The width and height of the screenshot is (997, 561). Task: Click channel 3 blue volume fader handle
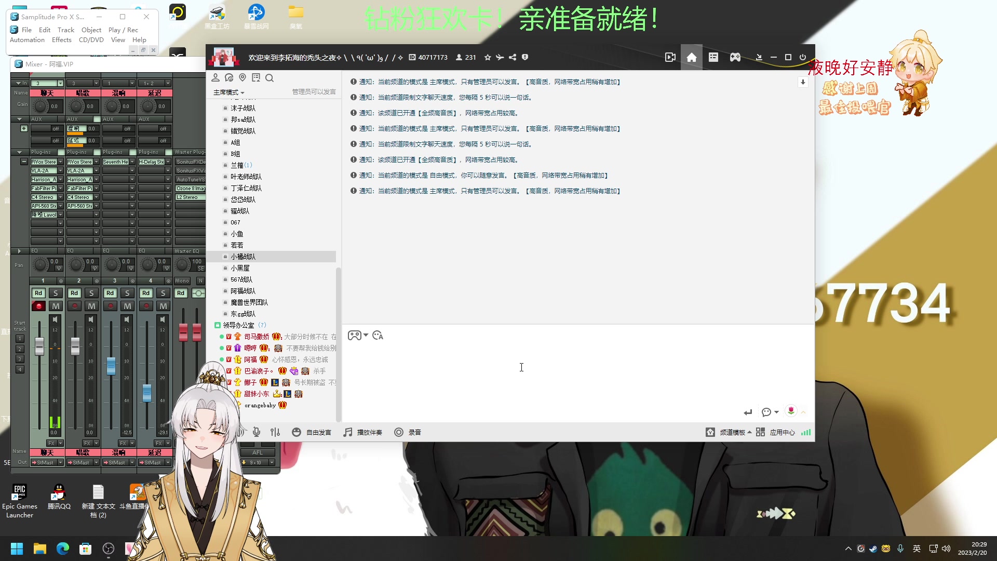pos(111,366)
